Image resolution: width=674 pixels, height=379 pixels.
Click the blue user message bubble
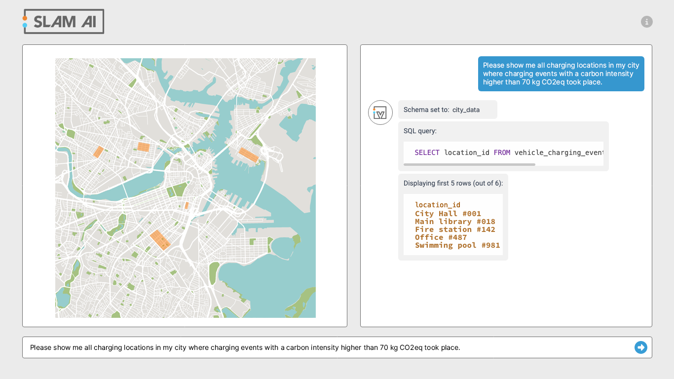click(561, 74)
